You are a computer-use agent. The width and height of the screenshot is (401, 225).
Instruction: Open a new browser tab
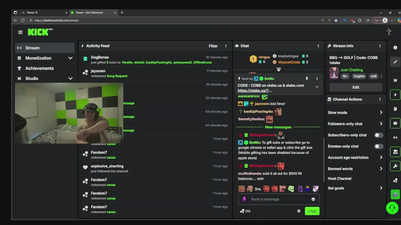click(x=122, y=12)
